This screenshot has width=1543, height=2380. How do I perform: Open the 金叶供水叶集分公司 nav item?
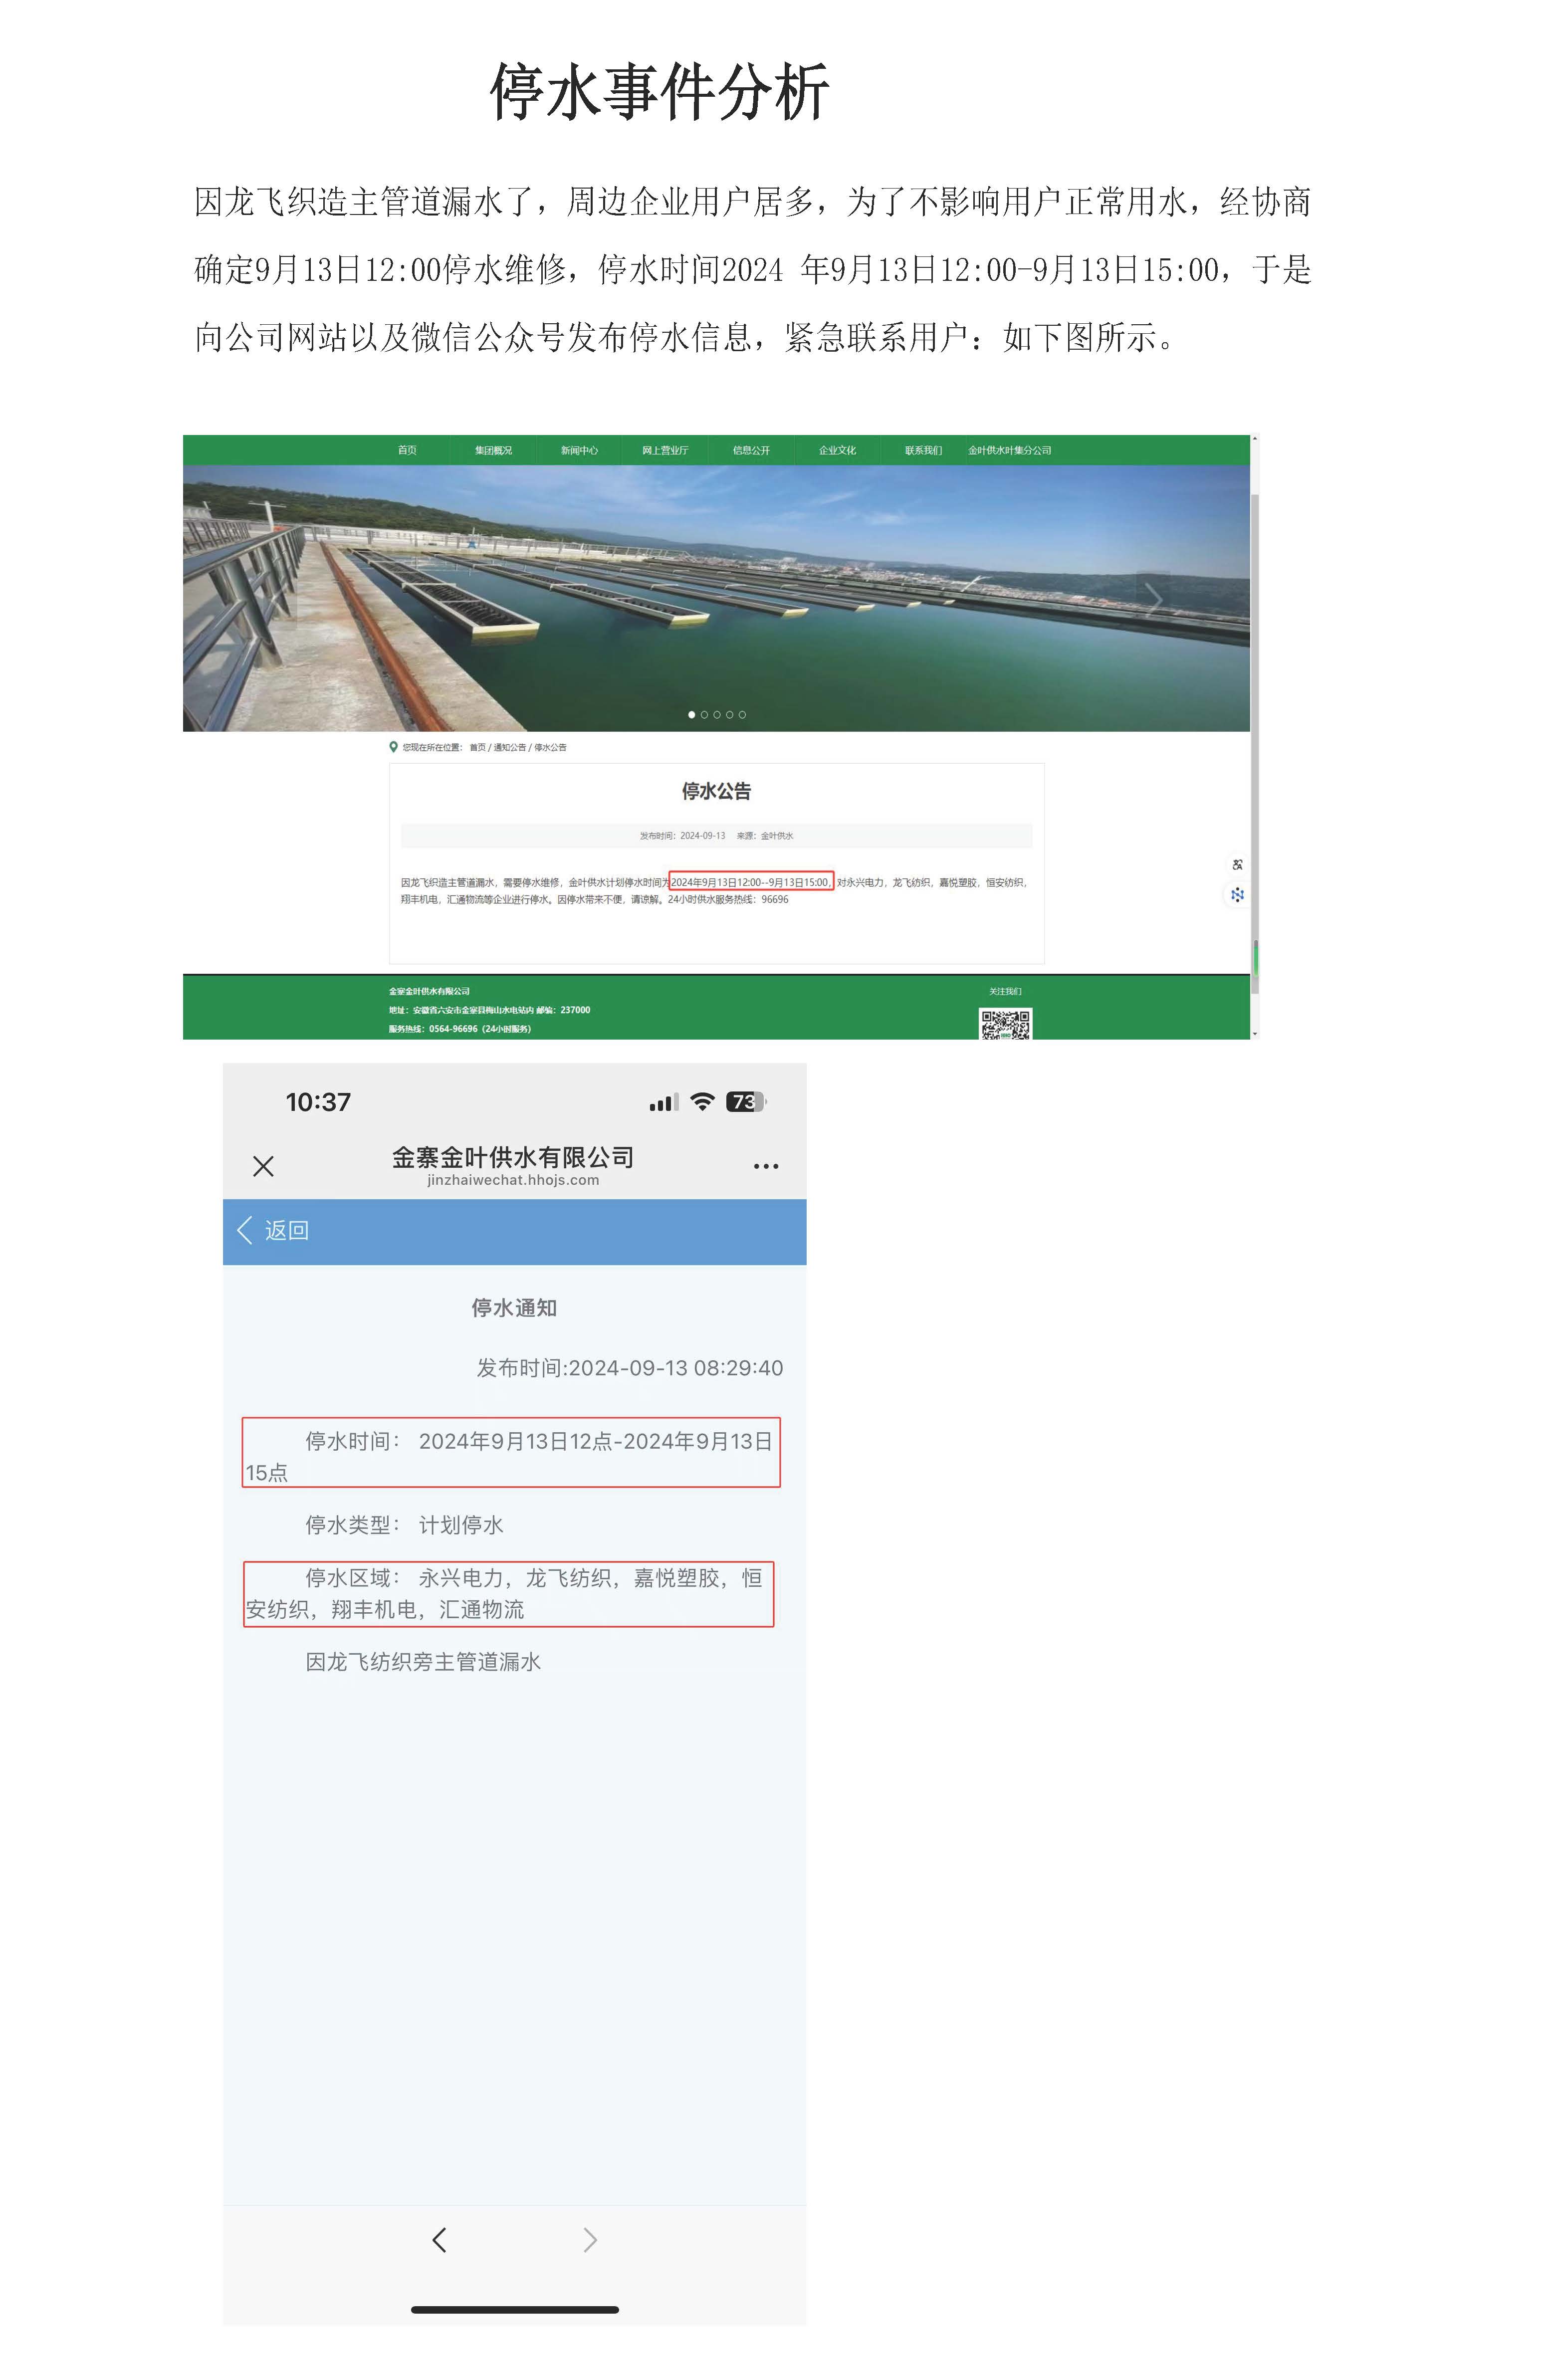click(1009, 450)
